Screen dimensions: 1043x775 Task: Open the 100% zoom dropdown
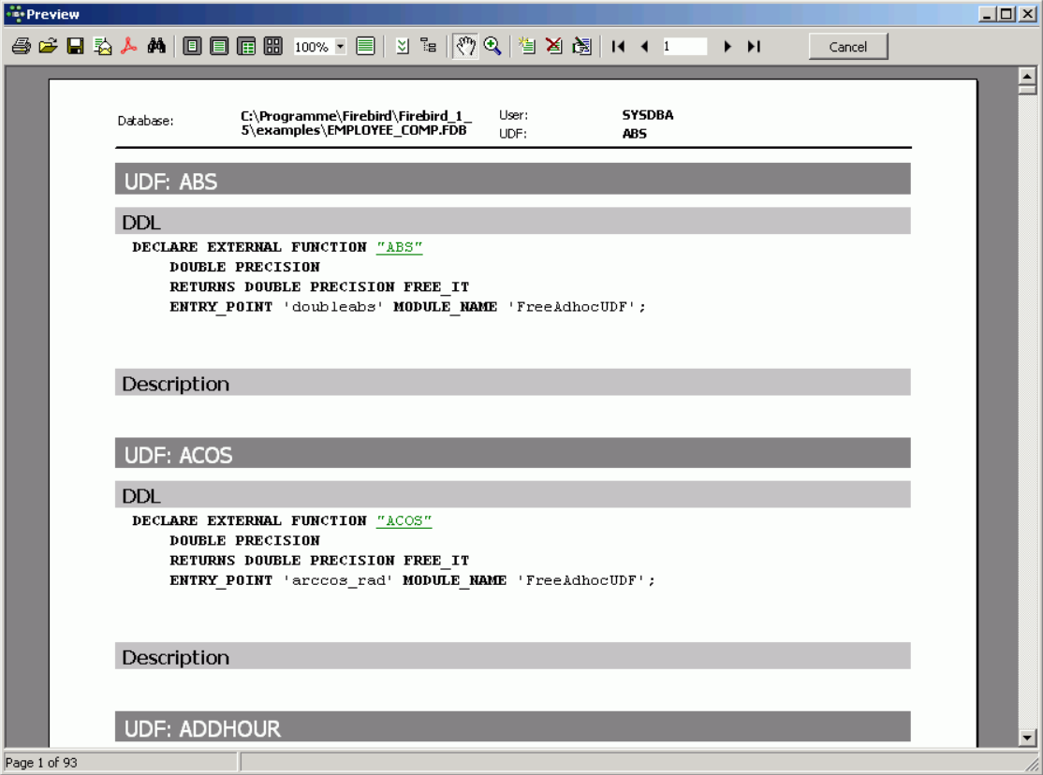[340, 47]
